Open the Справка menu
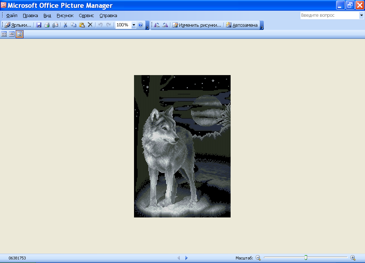 [x=108, y=16]
